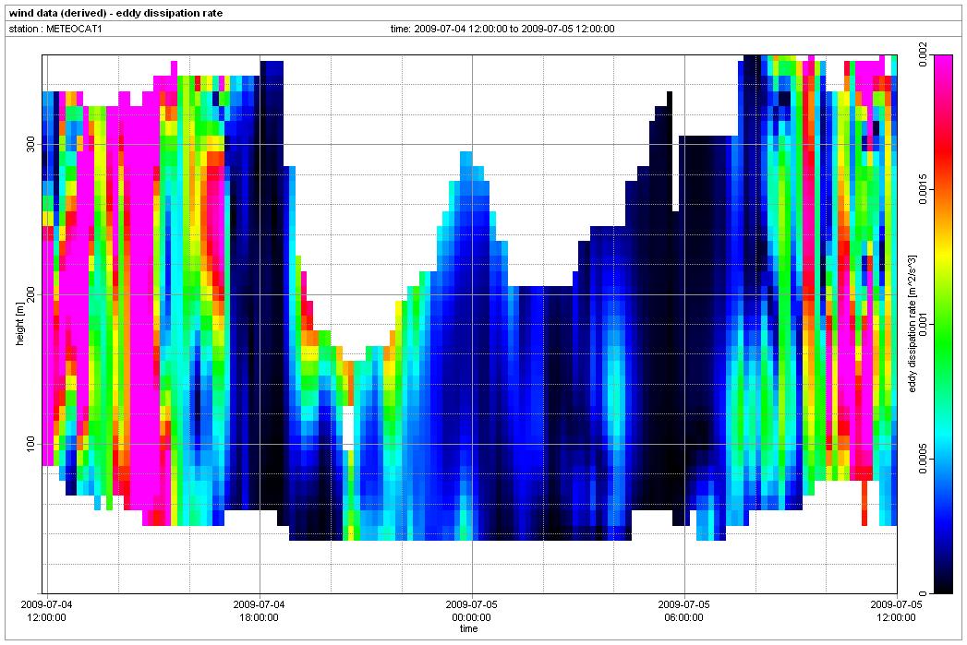This screenshot has height=645, width=967.
Task: Click the 200 tick on height axis
Action: tap(30, 294)
